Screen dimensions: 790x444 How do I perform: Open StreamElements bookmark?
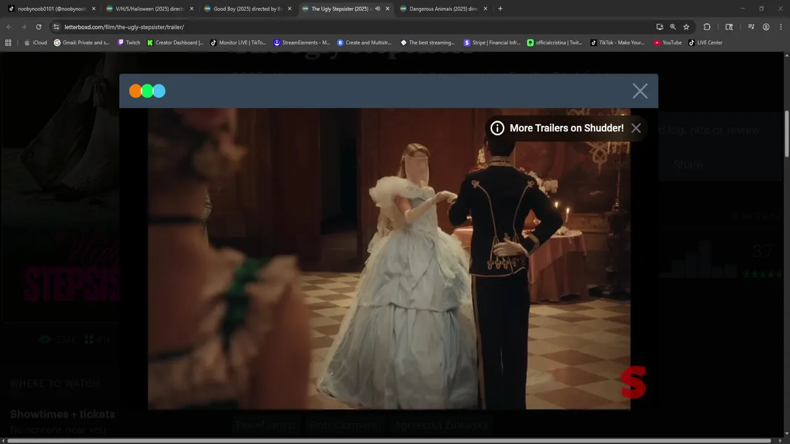click(302, 43)
